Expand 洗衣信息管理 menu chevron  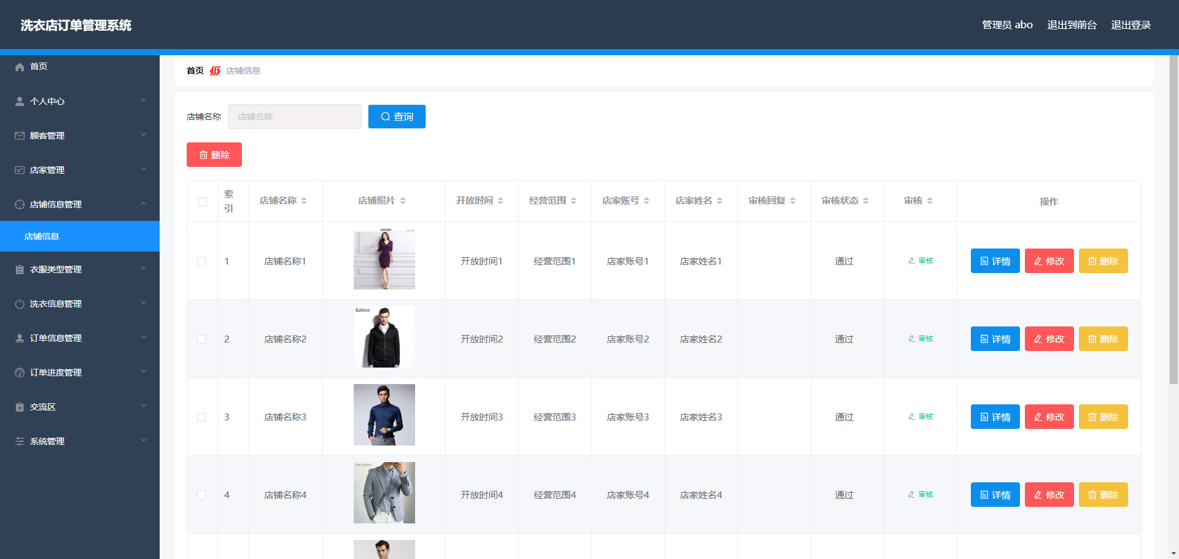(144, 303)
